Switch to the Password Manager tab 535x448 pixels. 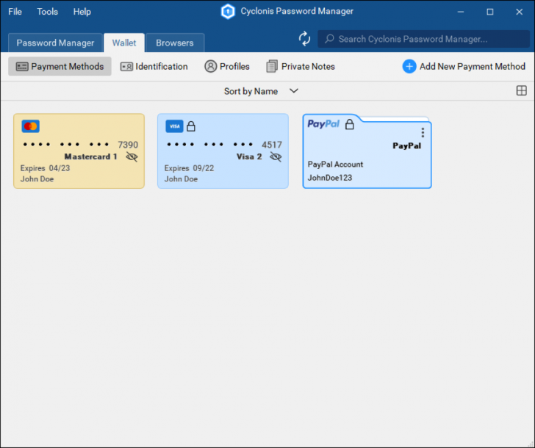point(55,43)
